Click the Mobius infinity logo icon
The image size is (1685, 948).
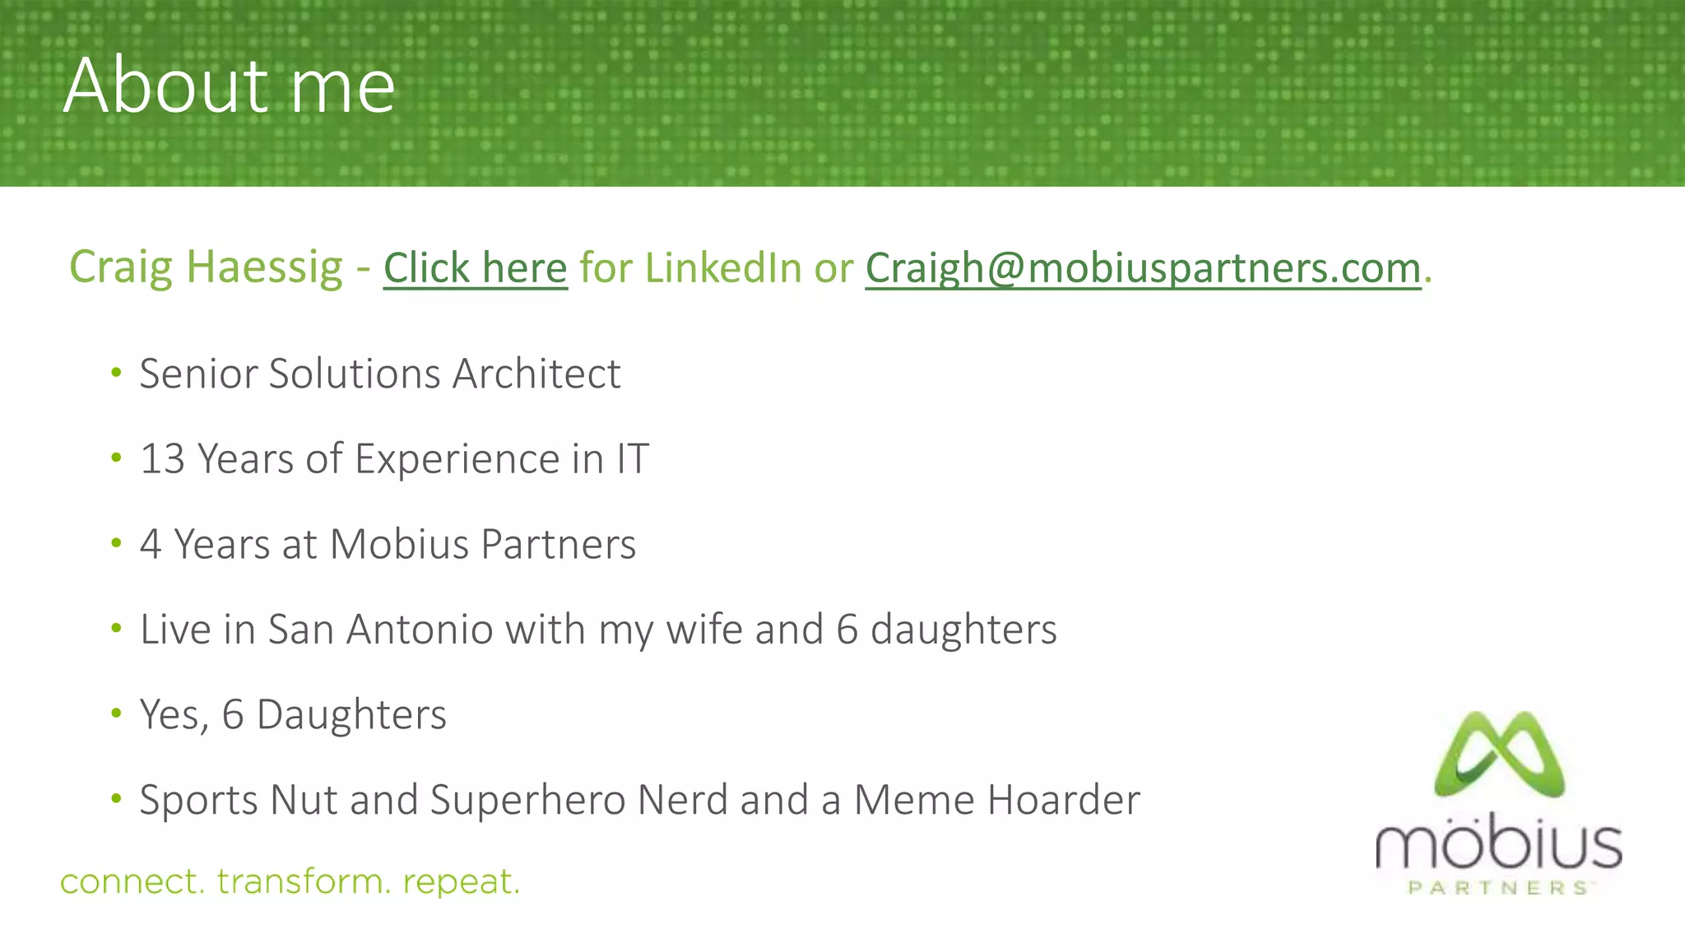[x=1499, y=755]
